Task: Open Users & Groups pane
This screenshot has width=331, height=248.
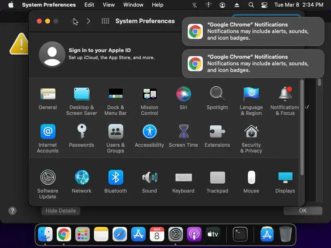Action: click(x=115, y=139)
